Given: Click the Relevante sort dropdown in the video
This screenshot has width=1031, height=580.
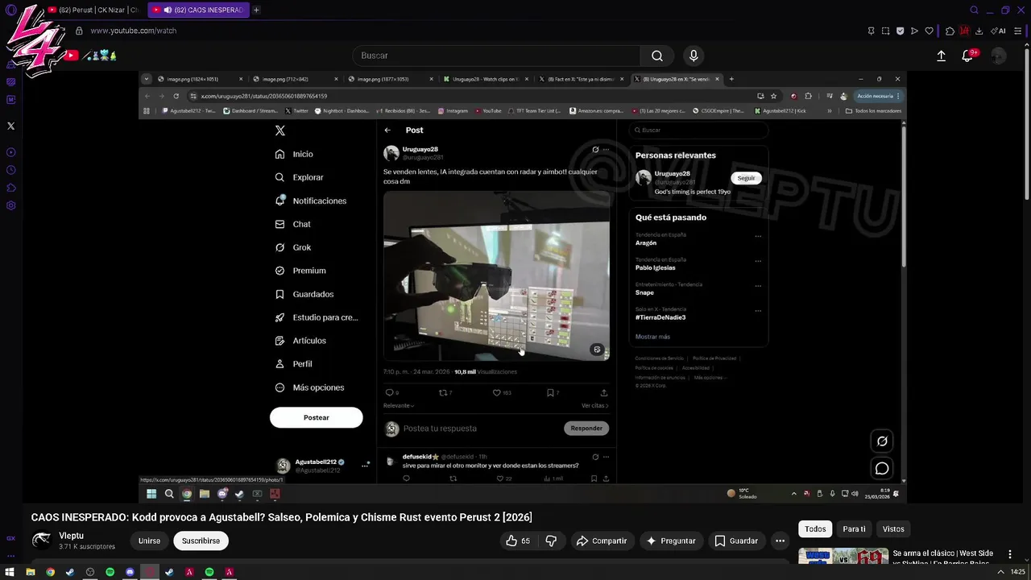Looking at the screenshot, I should pos(399,405).
